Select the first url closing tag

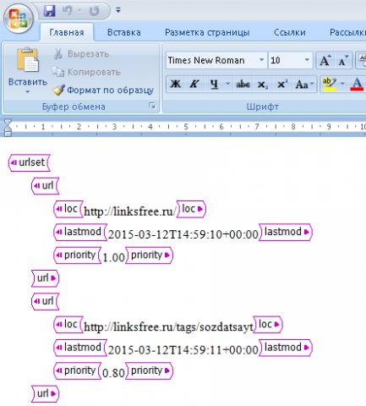point(45,278)
